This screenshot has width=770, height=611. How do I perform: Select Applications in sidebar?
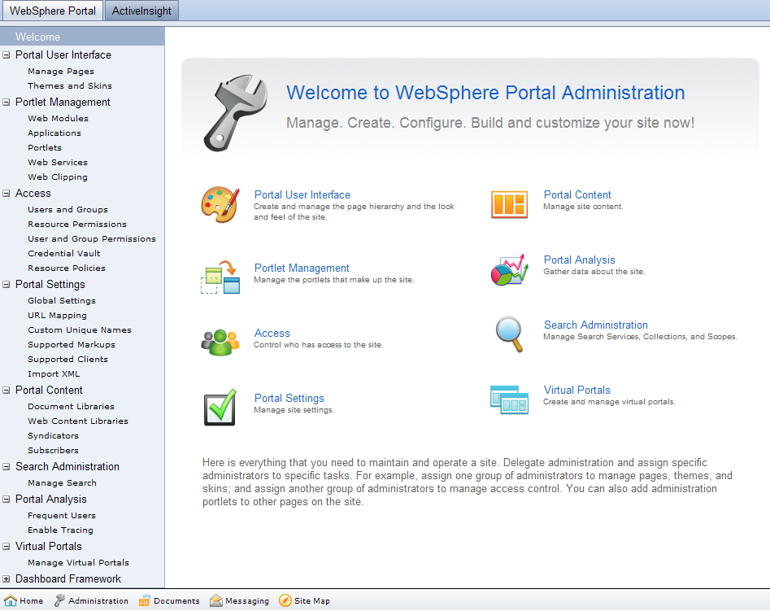tap(54, 133)
